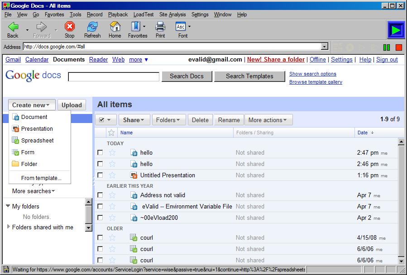Image resolution: width=407 pixels, height=275 pixels.
Task: Click the red square stop-recording icon
Action: point(399,47)
